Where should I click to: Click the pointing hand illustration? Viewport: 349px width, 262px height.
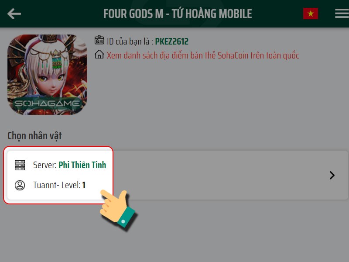point(117,209)
